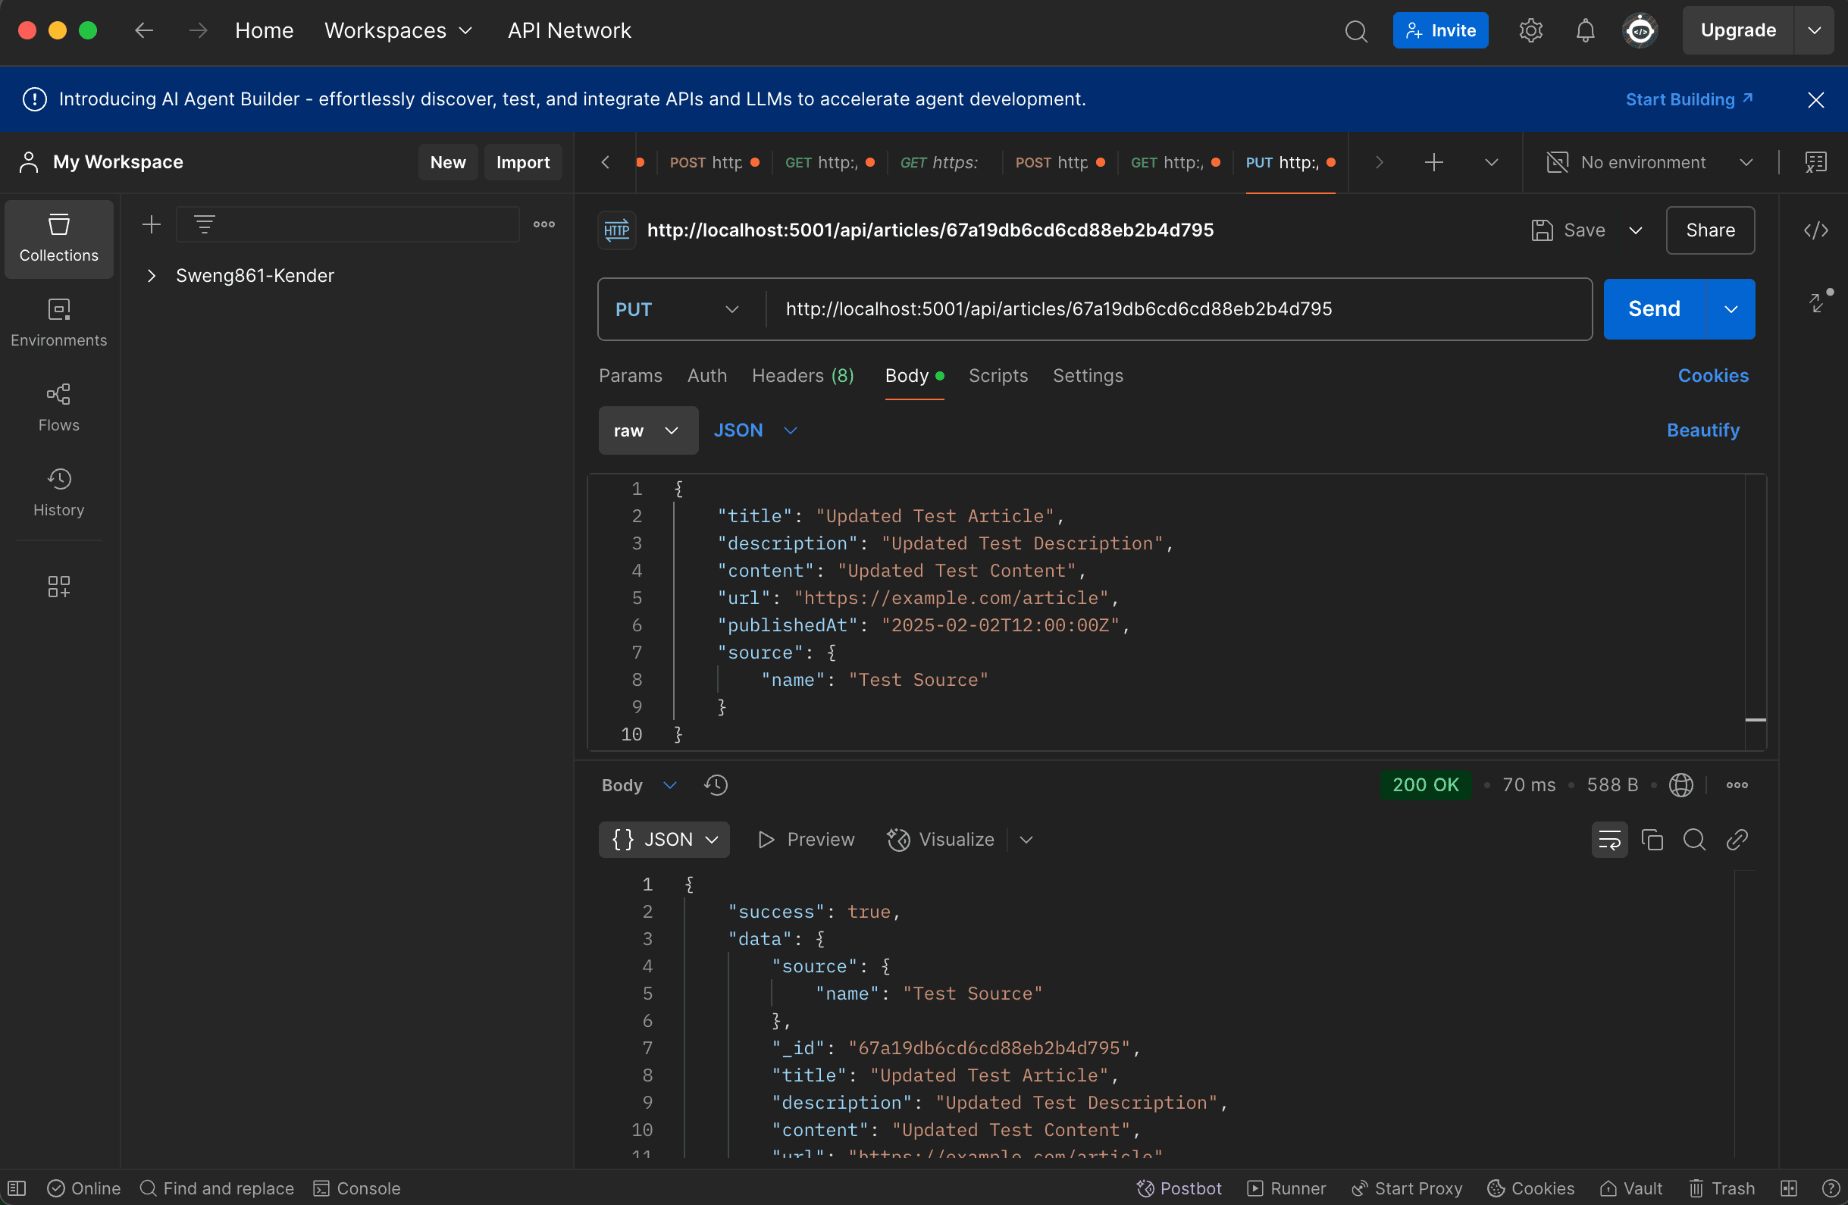Toggle the left sidebar from status bar

click(x=17, y=1188)
